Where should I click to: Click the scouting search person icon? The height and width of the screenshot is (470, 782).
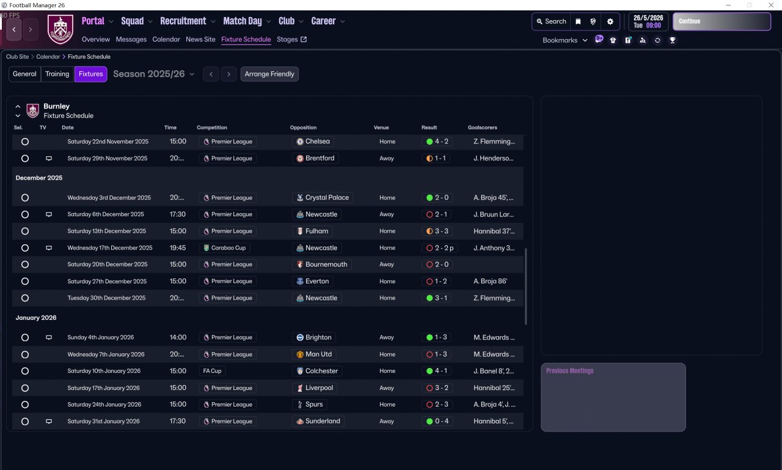click(643, 40)
